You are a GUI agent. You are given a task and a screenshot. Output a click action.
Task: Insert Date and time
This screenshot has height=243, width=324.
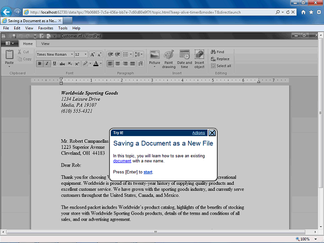pos(184,59)
